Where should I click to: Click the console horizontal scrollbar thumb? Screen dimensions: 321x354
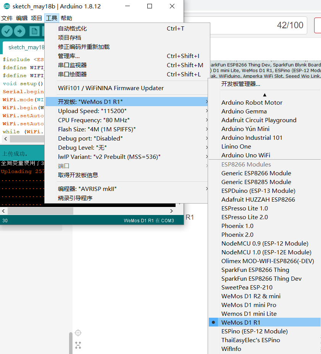click(40, 211)
